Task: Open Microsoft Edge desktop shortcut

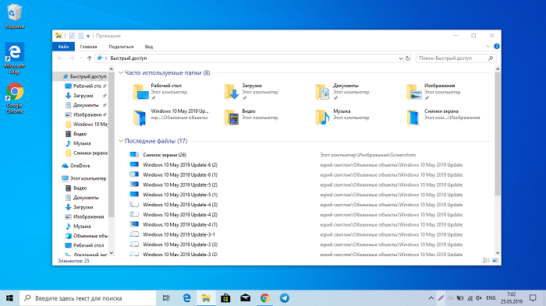Action: (14, 58)
